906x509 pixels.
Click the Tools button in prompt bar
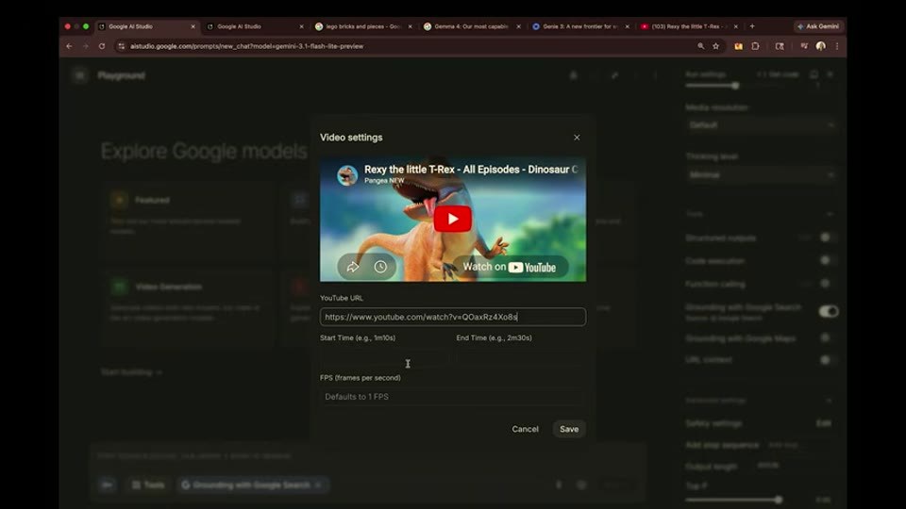[x=148, y=485]
